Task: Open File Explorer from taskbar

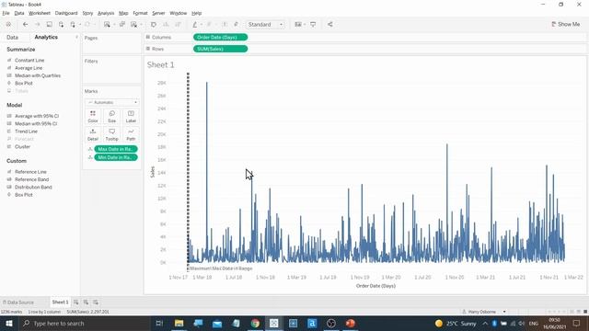Action: pyautogui.click(x=179, y=323)
